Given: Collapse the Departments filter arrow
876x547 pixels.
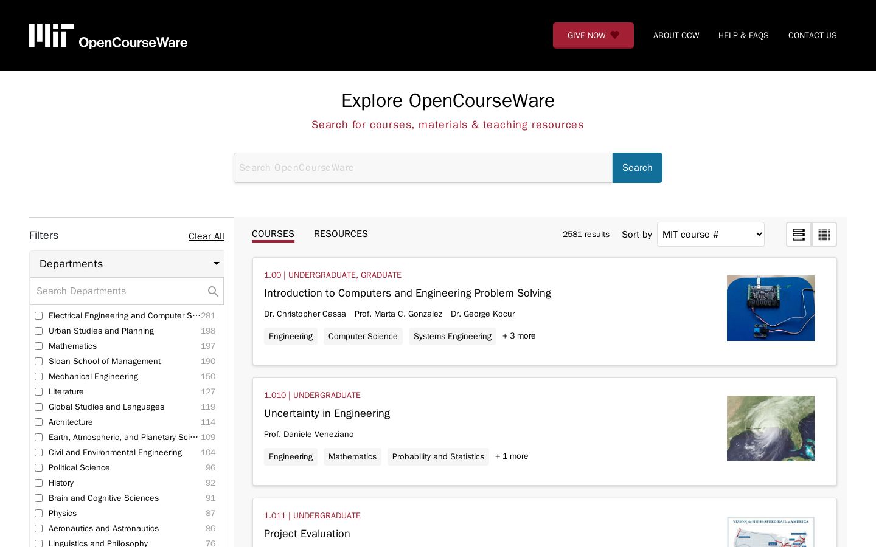Looking at the screenshot, I should coord(216,264).
